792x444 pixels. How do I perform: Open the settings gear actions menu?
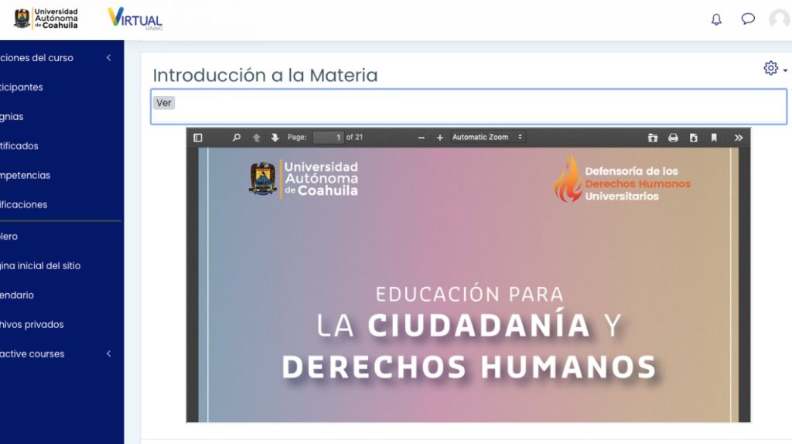[x=773, y=69]
